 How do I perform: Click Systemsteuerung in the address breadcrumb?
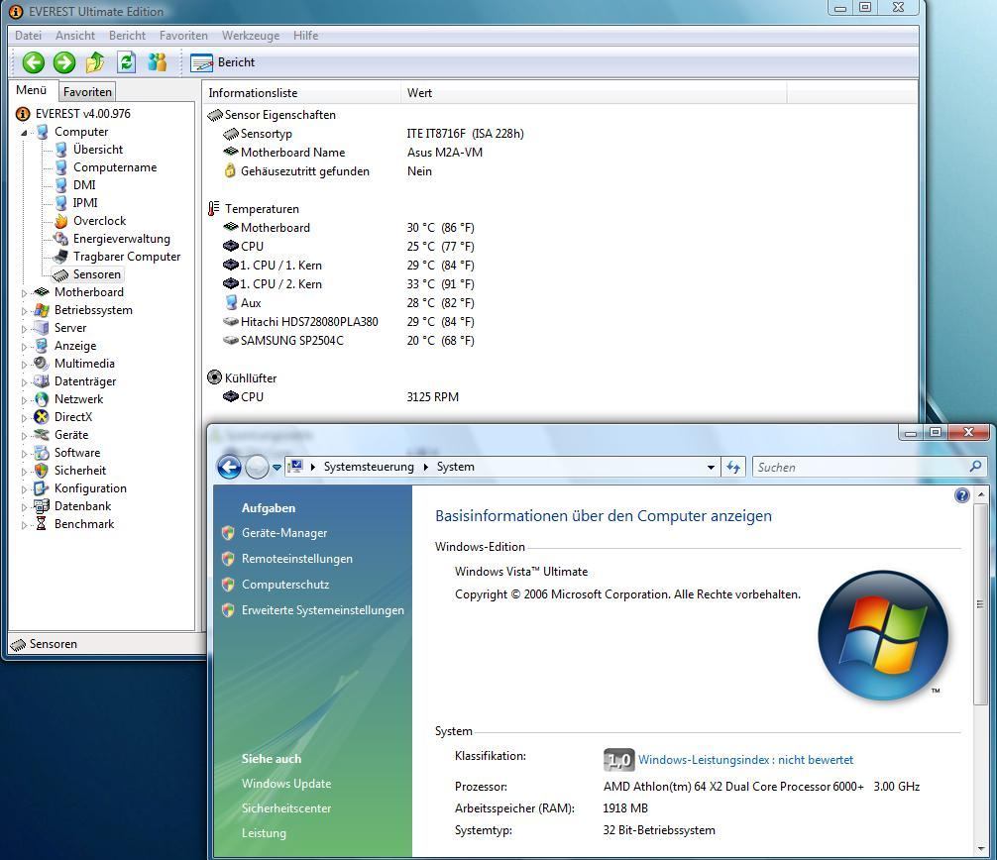point(369,467)
